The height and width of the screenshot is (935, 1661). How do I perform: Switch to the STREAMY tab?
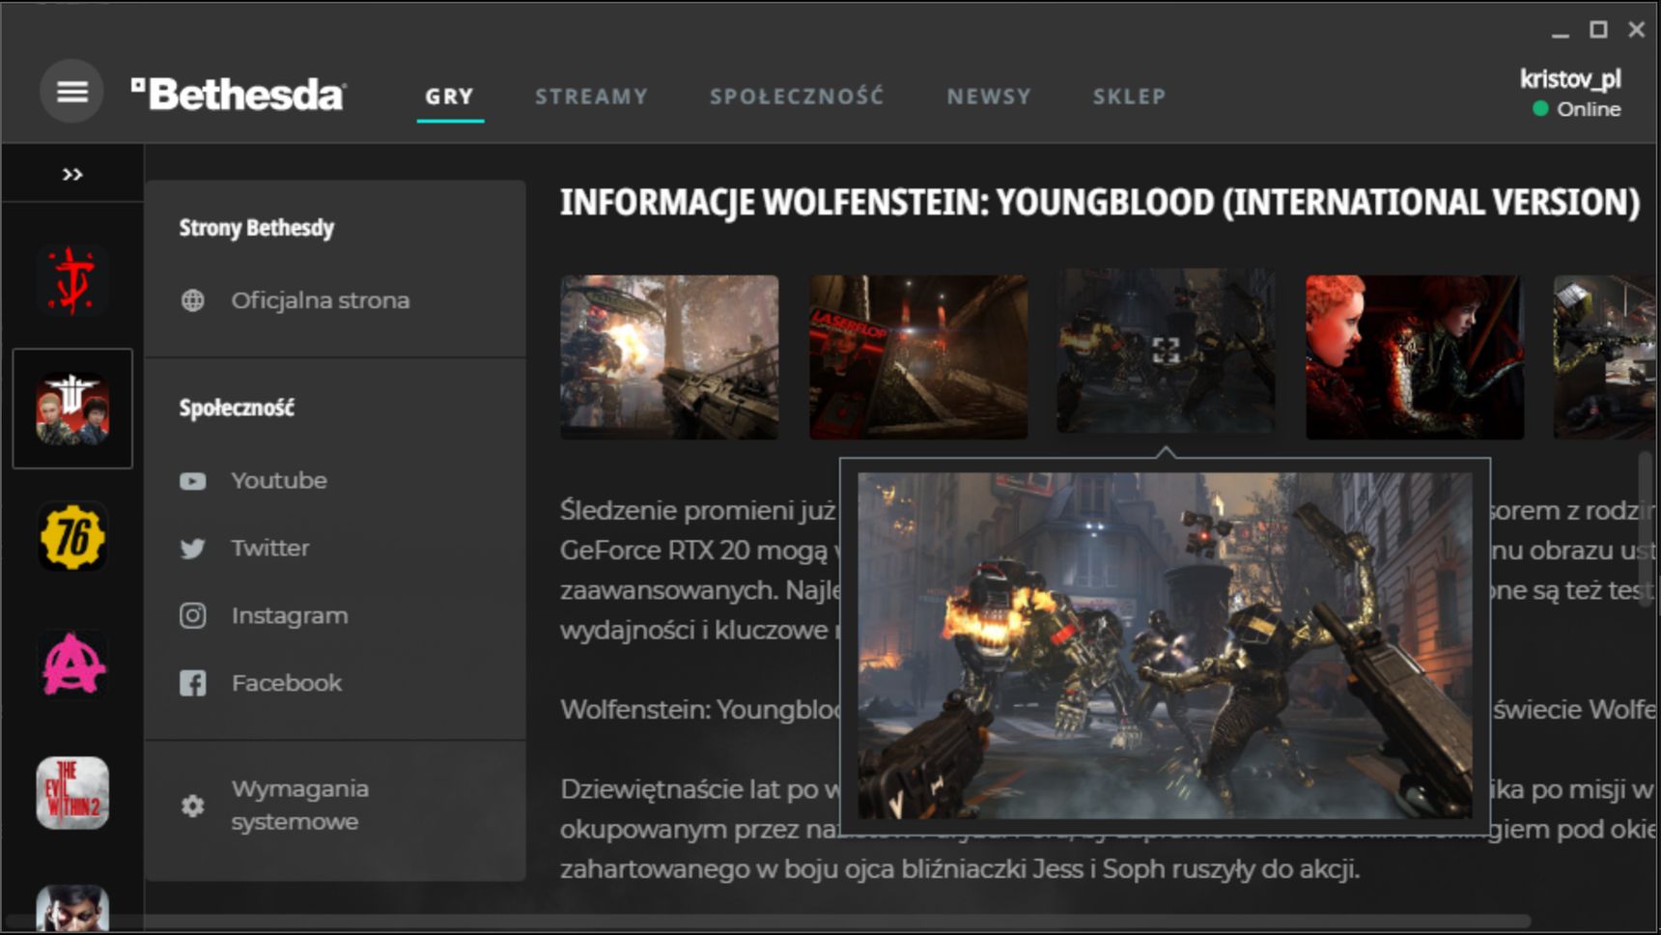click(x=592, y=97)
